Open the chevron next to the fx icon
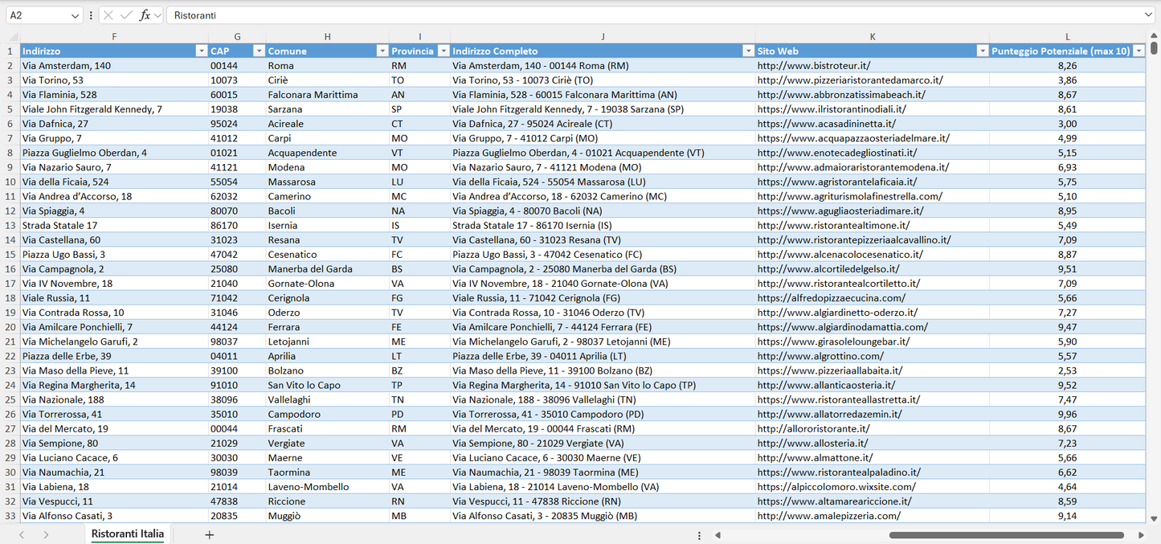Screen dimensions: 1161x544 click(x=157, y=14)
